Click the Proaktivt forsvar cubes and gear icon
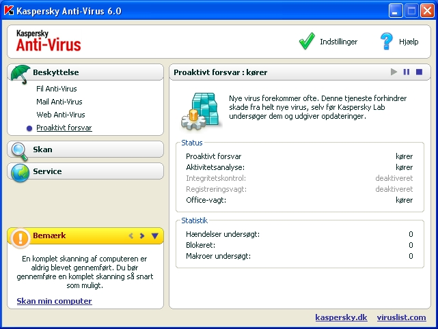Image resolution: width=438 pixels, height=329 pixels. click(x=201, y=111)
